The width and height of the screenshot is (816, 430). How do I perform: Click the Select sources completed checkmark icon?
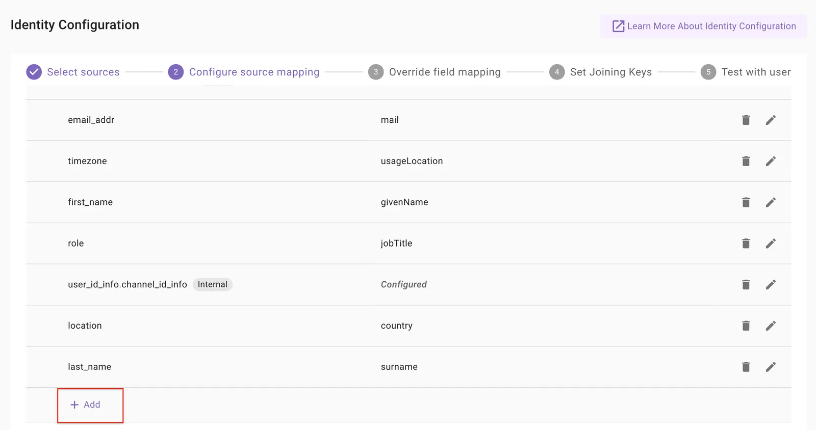pyautogui.click(x=34, y=72)
